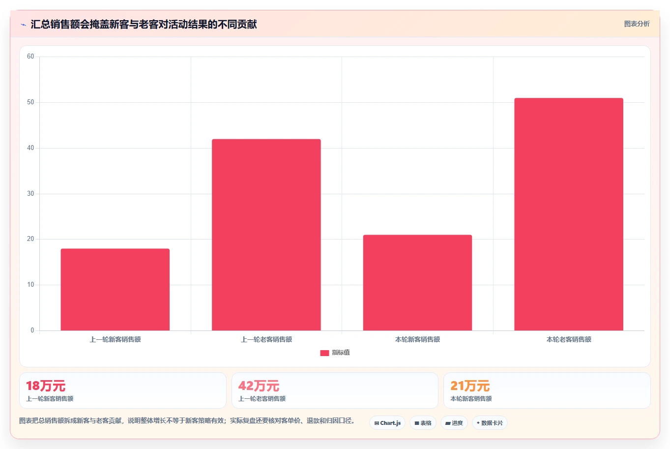Click the y-axis value 40

(30, 148)
